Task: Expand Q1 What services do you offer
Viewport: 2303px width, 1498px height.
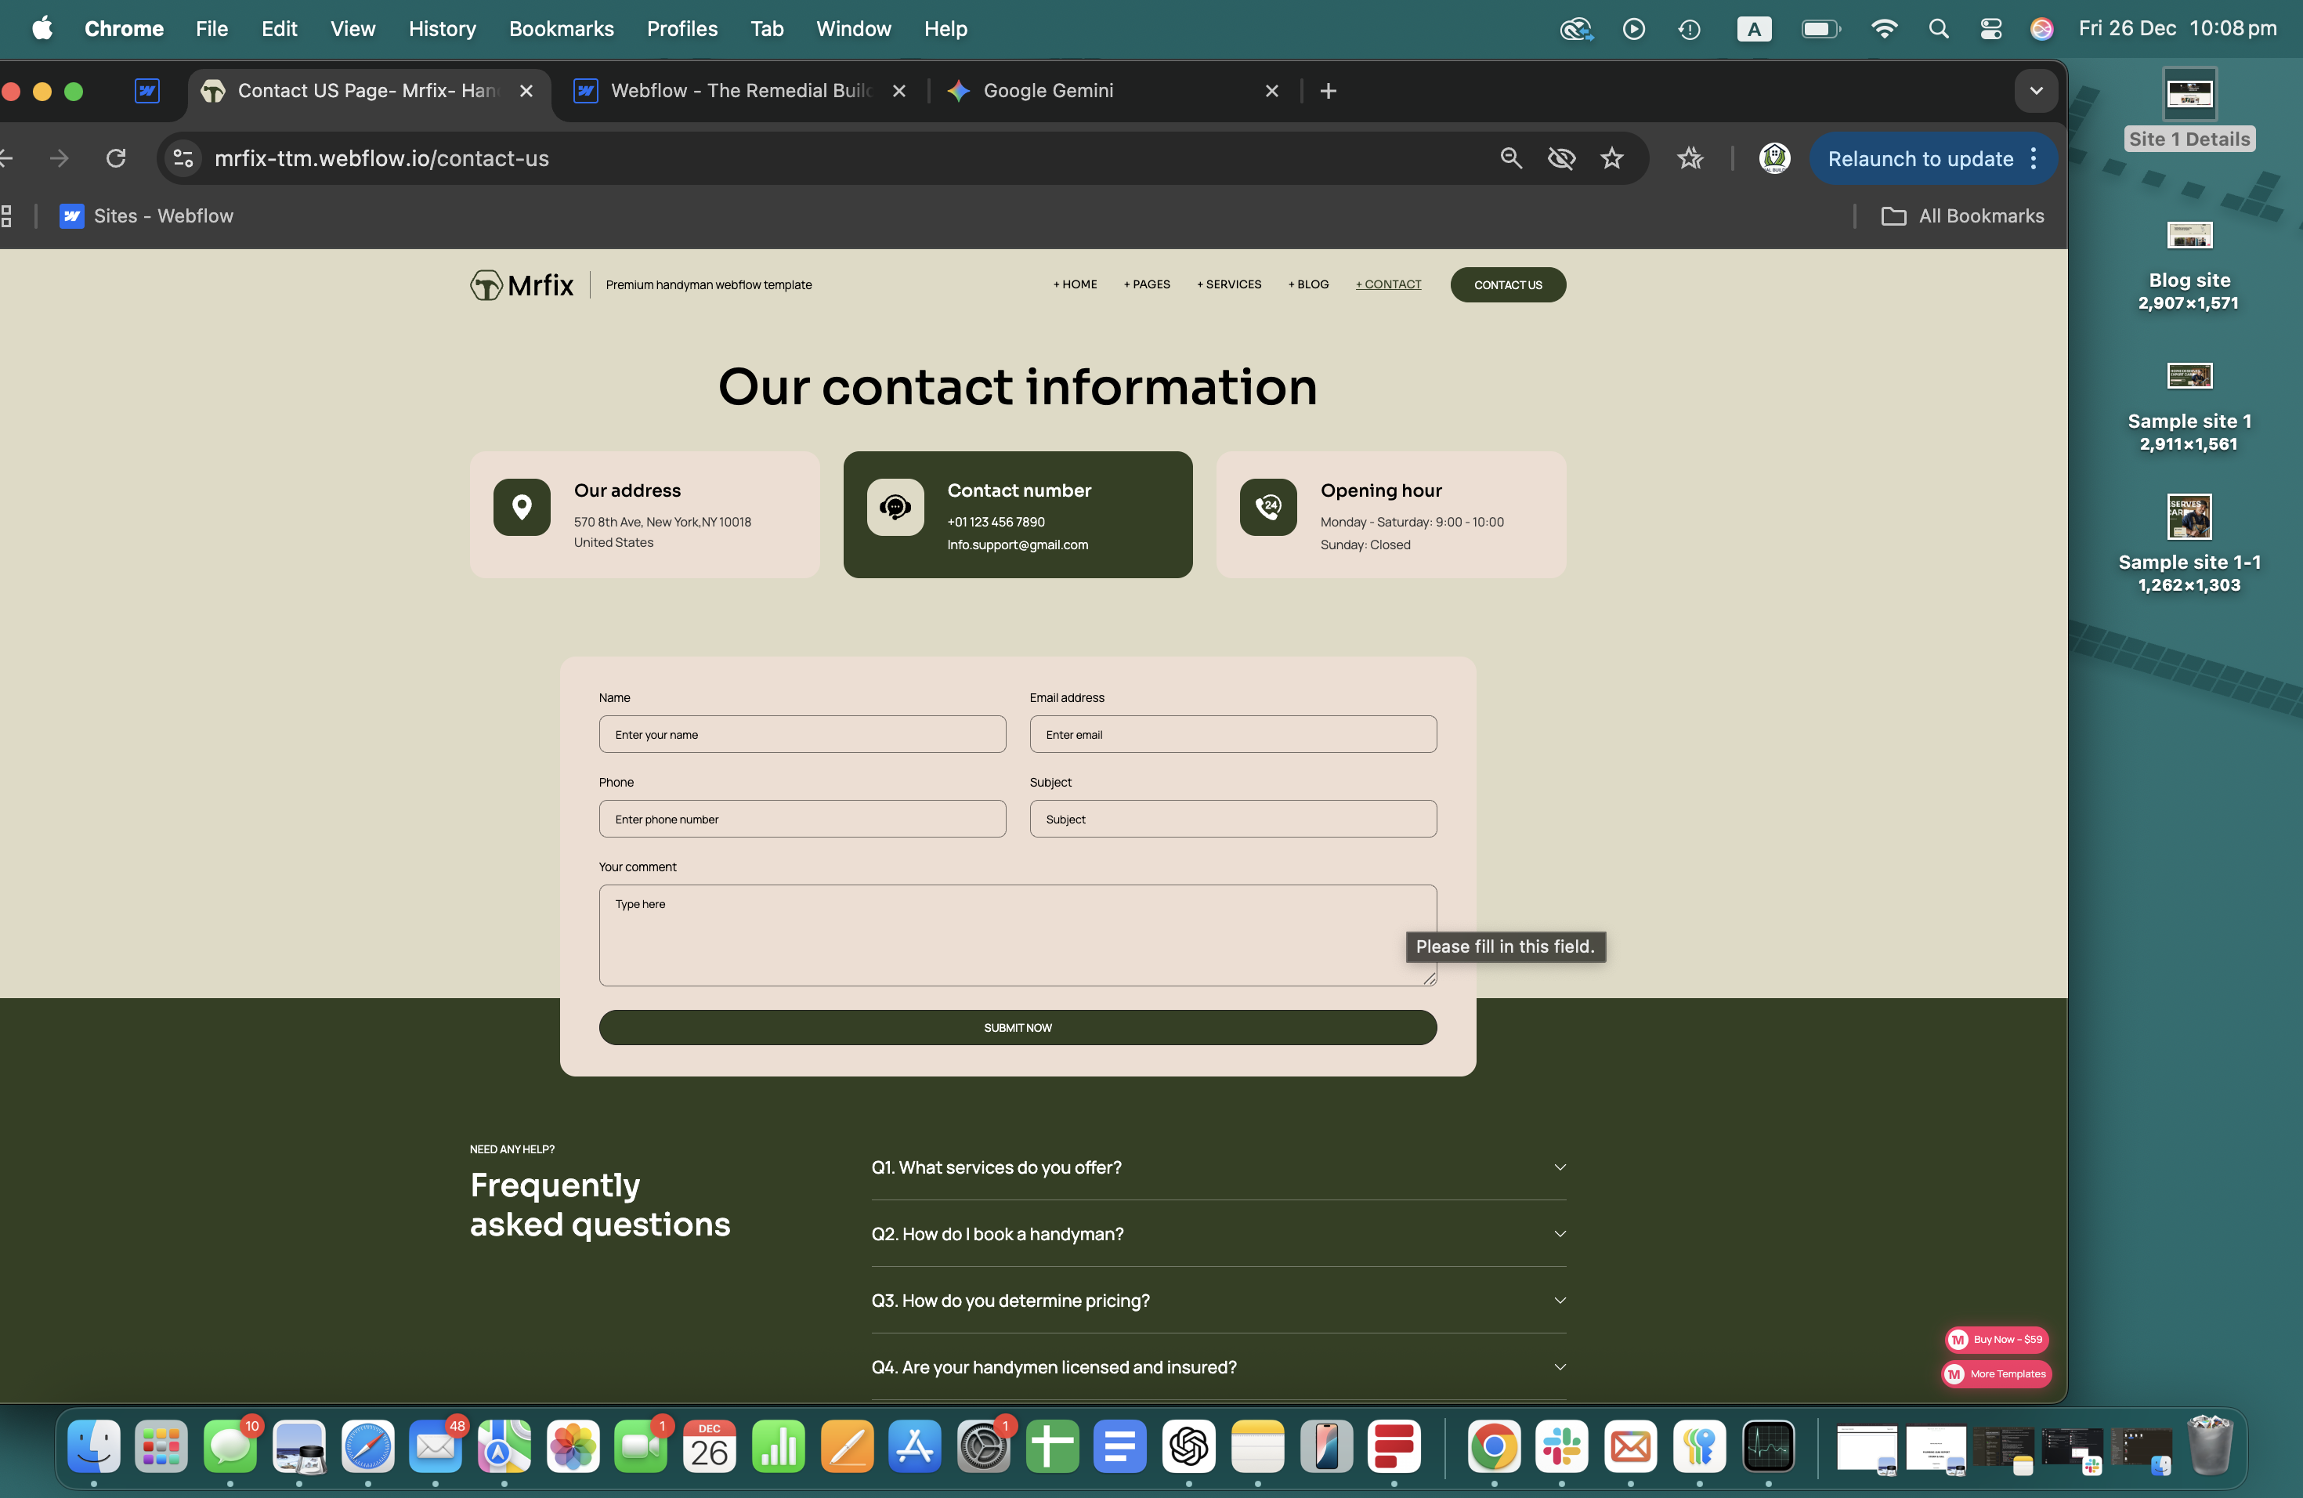Action: pyautogui.click(x=1217, y=1167)
